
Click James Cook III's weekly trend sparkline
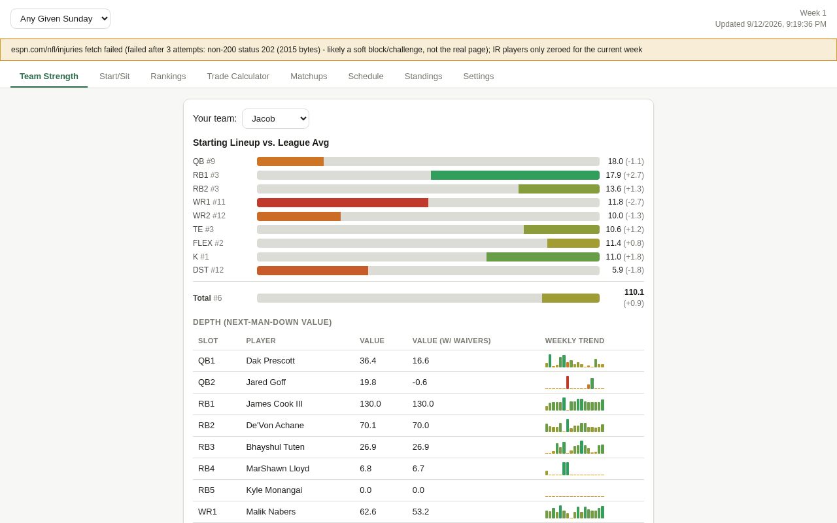click(575, 404)
